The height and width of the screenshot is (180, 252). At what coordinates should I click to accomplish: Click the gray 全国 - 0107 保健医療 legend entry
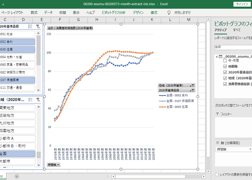[x=176, y=101]
